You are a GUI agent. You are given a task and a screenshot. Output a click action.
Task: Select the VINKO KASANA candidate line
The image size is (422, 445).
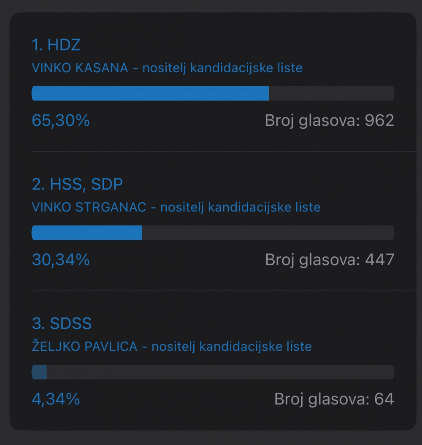point(167,68)
